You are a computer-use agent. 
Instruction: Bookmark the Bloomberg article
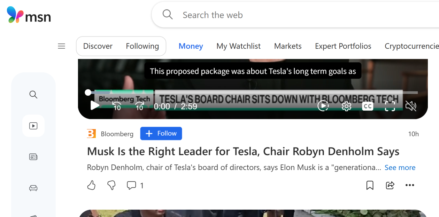click(x=370, y=185)
